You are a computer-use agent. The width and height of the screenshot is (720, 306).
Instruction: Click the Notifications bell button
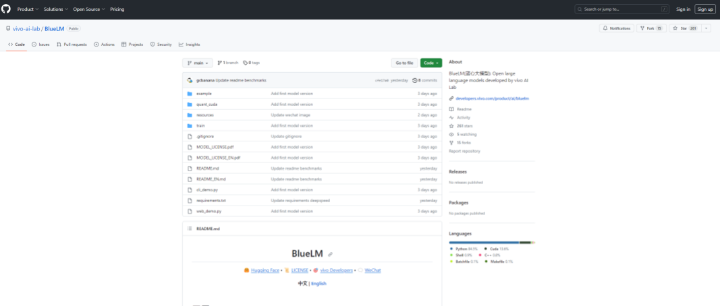617,28
